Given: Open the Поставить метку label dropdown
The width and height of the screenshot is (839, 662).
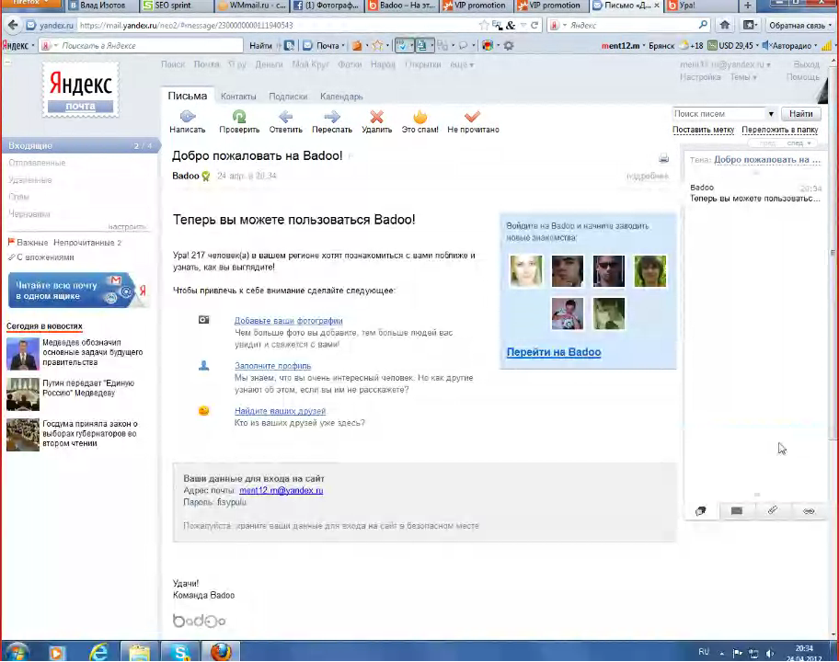Looking at the screenshot, I should (x=703, y=130).
